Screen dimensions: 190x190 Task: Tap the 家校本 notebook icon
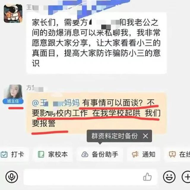[41, 154]
